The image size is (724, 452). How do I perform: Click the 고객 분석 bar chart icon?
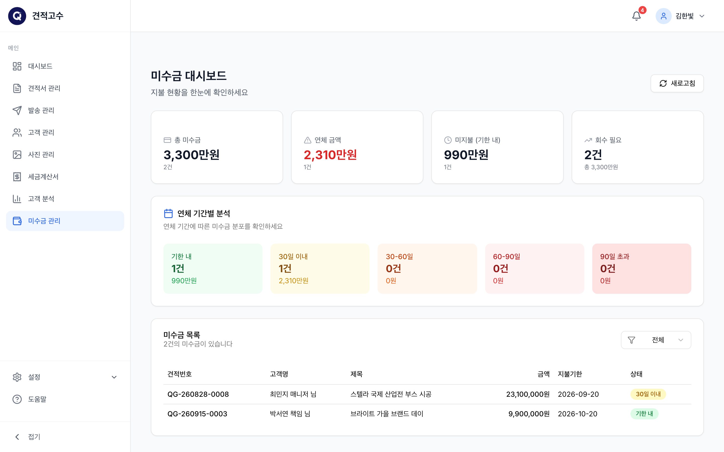(17, 199)
